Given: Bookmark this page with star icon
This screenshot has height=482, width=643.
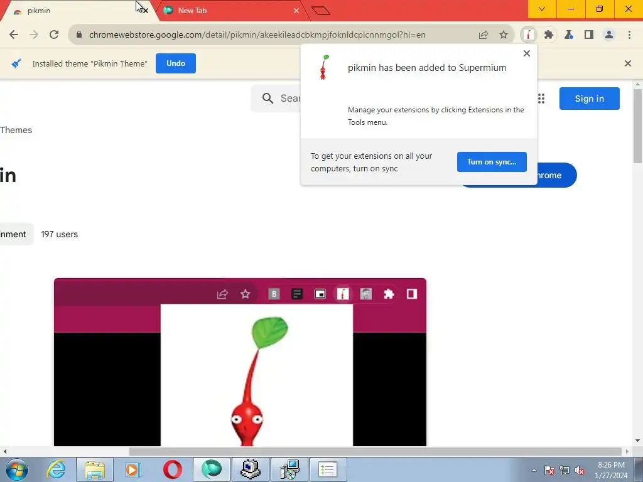Looking at the screenshot, I should 504,35.
